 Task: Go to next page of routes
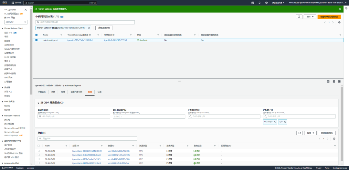coord(328,138)
